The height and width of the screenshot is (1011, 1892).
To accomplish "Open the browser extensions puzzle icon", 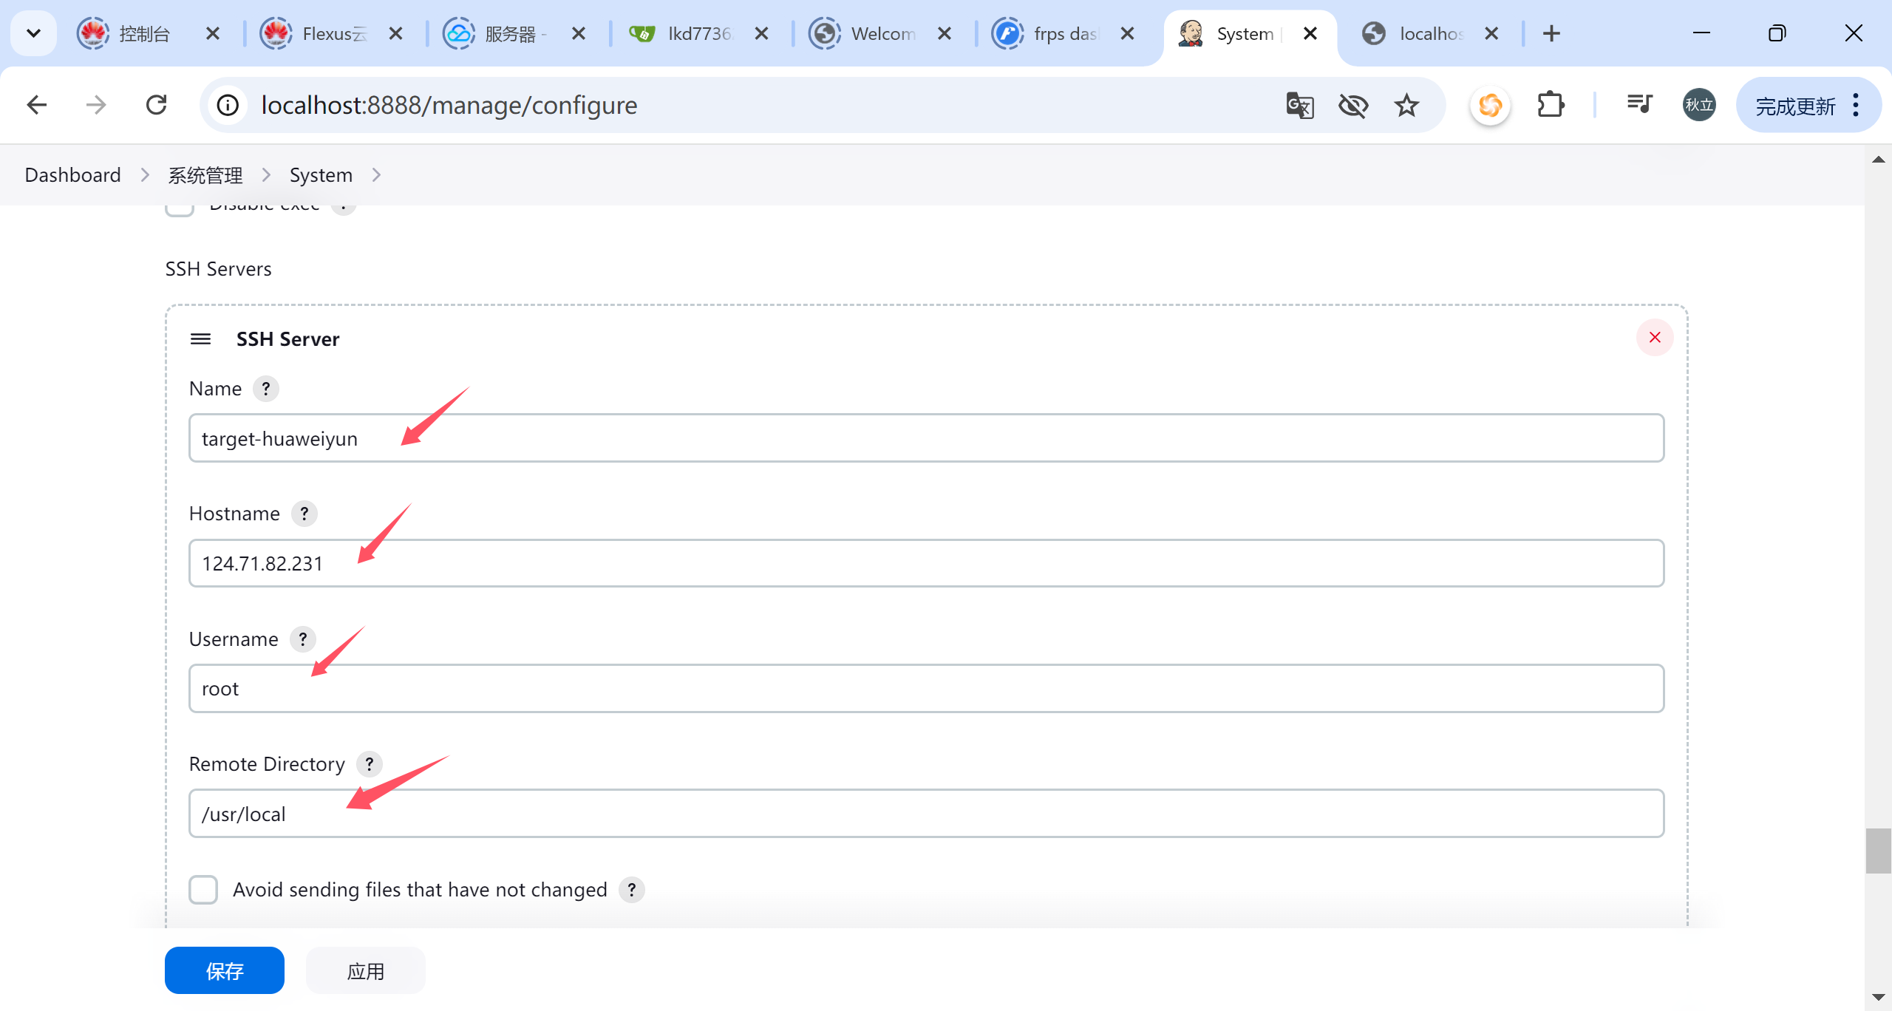I will coord(1550,106).
